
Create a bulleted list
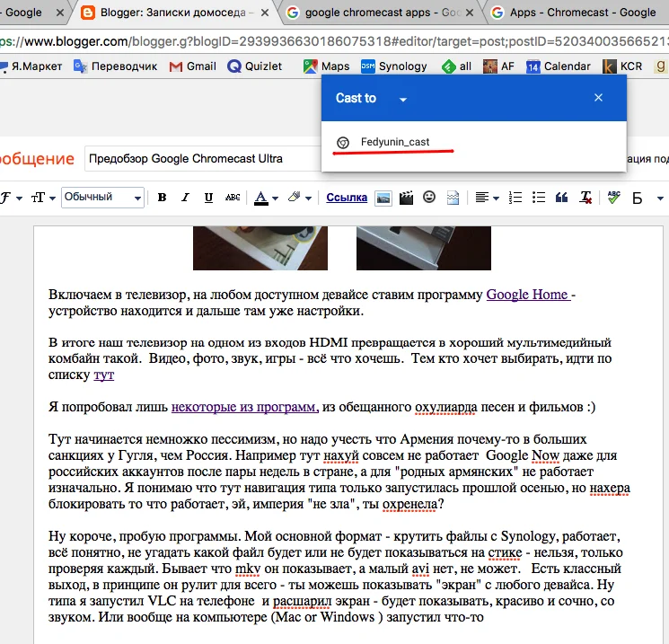539,198
